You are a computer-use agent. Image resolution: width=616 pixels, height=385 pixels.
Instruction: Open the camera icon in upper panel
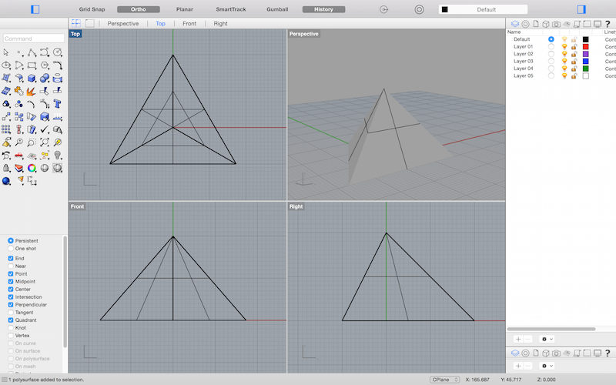point(556,24)
